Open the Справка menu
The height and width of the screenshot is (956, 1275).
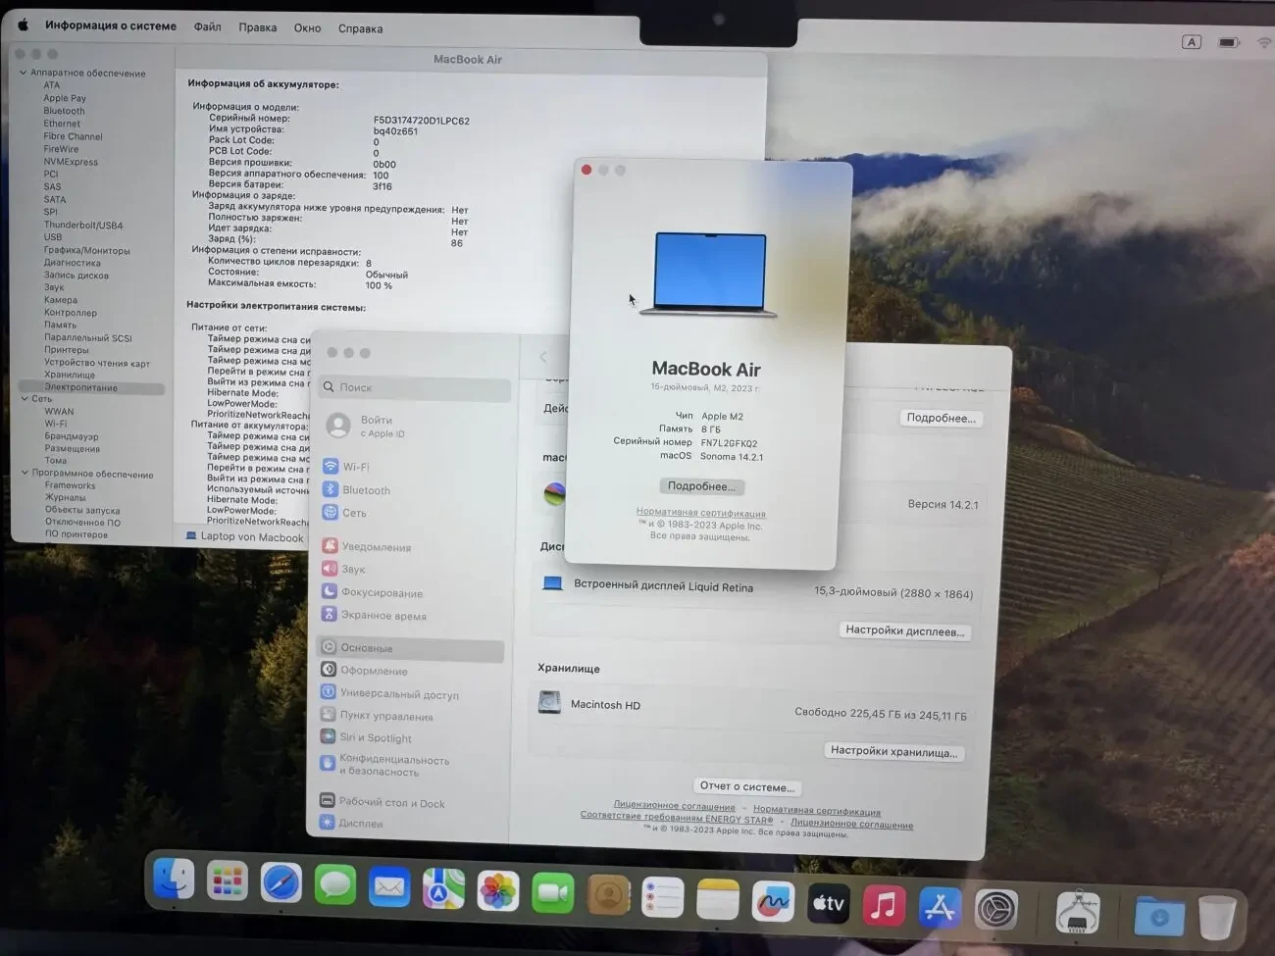[x=359, y=27]
